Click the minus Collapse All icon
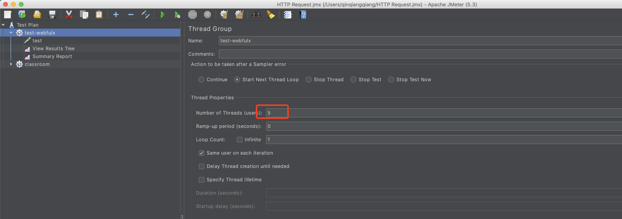Image resolution: width=622 pixels, height=219 pixels. (x=131, y=15)
